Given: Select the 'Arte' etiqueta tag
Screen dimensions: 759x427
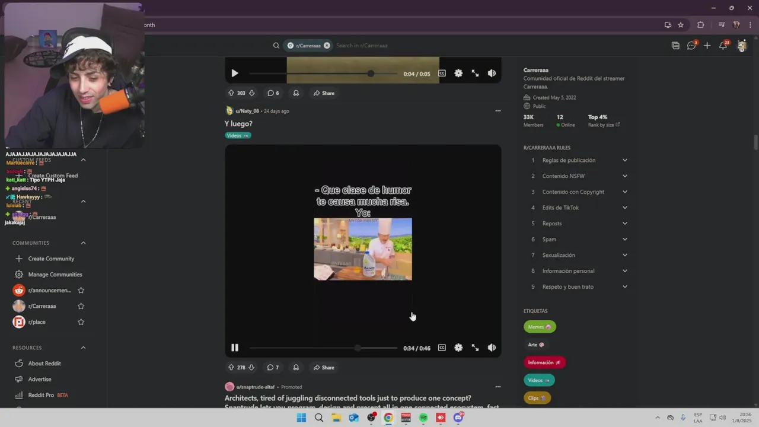Looking at the screenshot, I should [536, 345].
